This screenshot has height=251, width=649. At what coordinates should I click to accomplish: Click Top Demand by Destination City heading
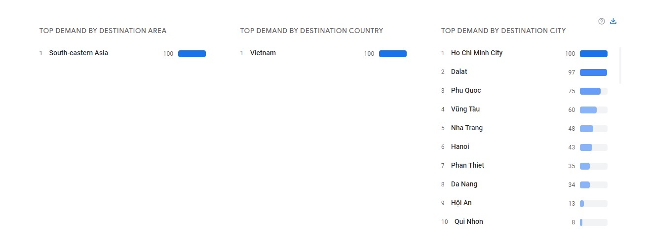pos(503,31)
